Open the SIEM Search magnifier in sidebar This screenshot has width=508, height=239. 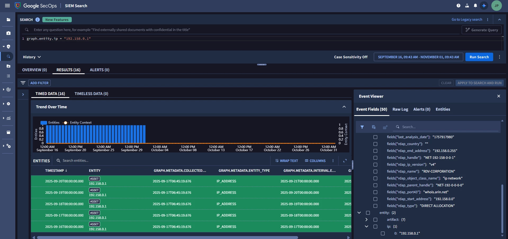(8, 56)
